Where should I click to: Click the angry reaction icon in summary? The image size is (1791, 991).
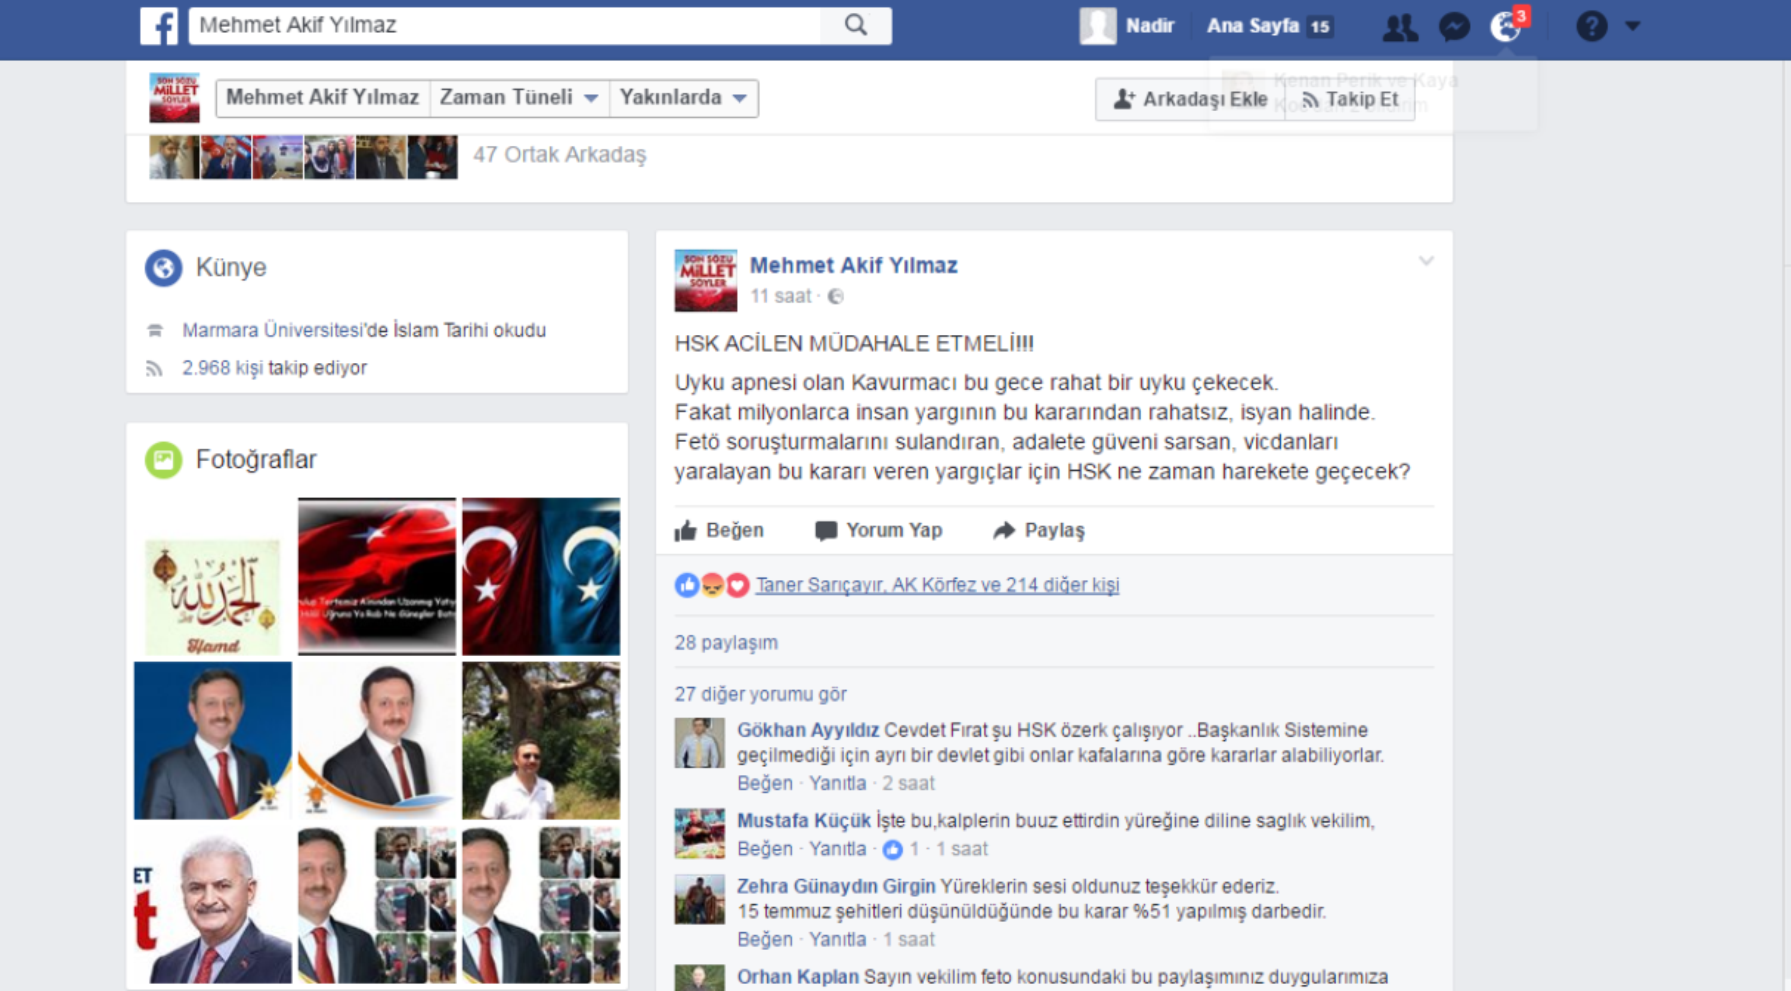pyautogui.click(x=712, y=585)
